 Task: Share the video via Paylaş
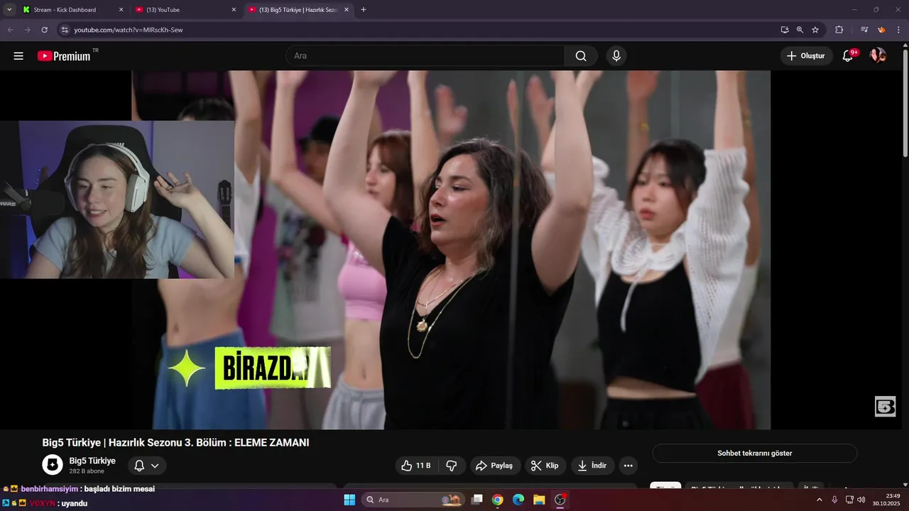click(x=495, y=466)
